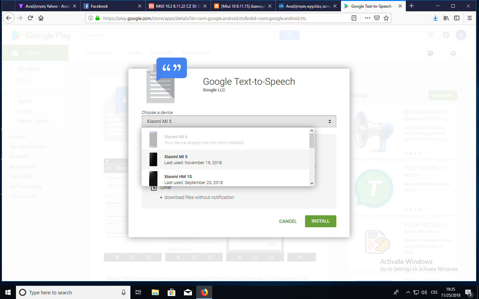479x299 pixels.
Task: Open Microsoft Store from the taskbar
Action: [171, 292]
